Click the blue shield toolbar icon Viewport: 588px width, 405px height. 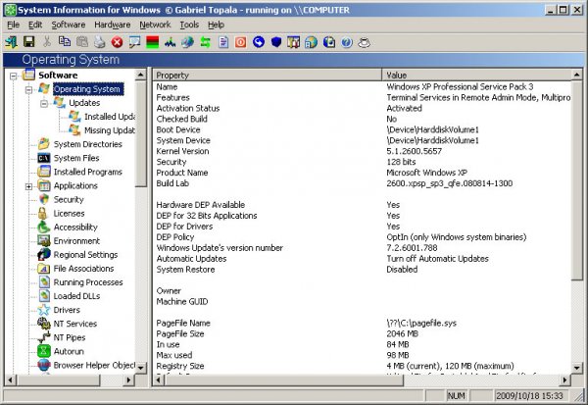pos(276,42)
